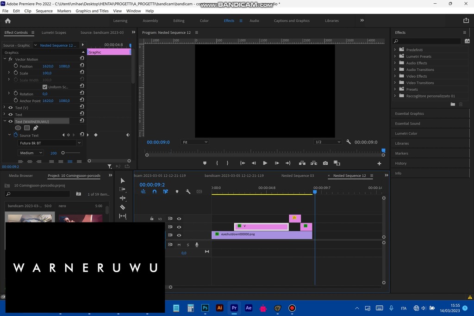Select the Ripple Edit tool
Screen dimensions: 474x316
122,198
